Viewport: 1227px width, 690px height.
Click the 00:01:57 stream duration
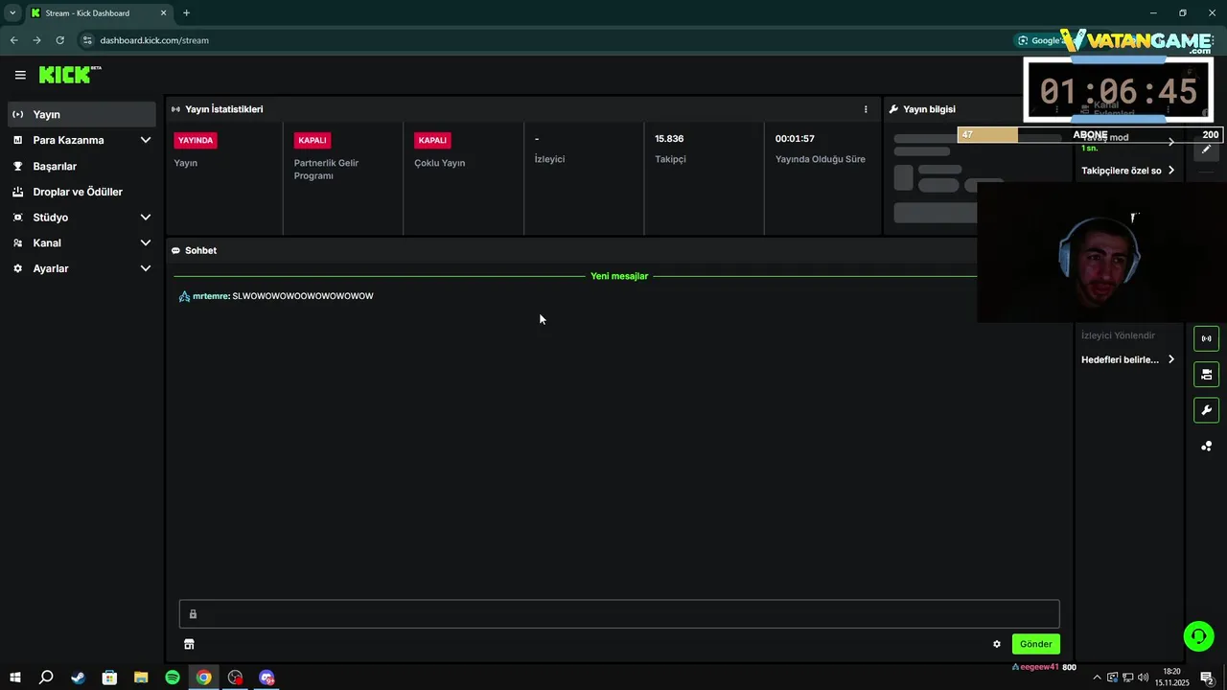(795, 139)
